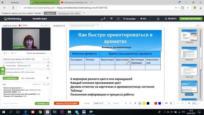The height and width of the screenshot is (115, 204).
Task: Click Сохранить in the save-password bar
Action: coord(50,13)
